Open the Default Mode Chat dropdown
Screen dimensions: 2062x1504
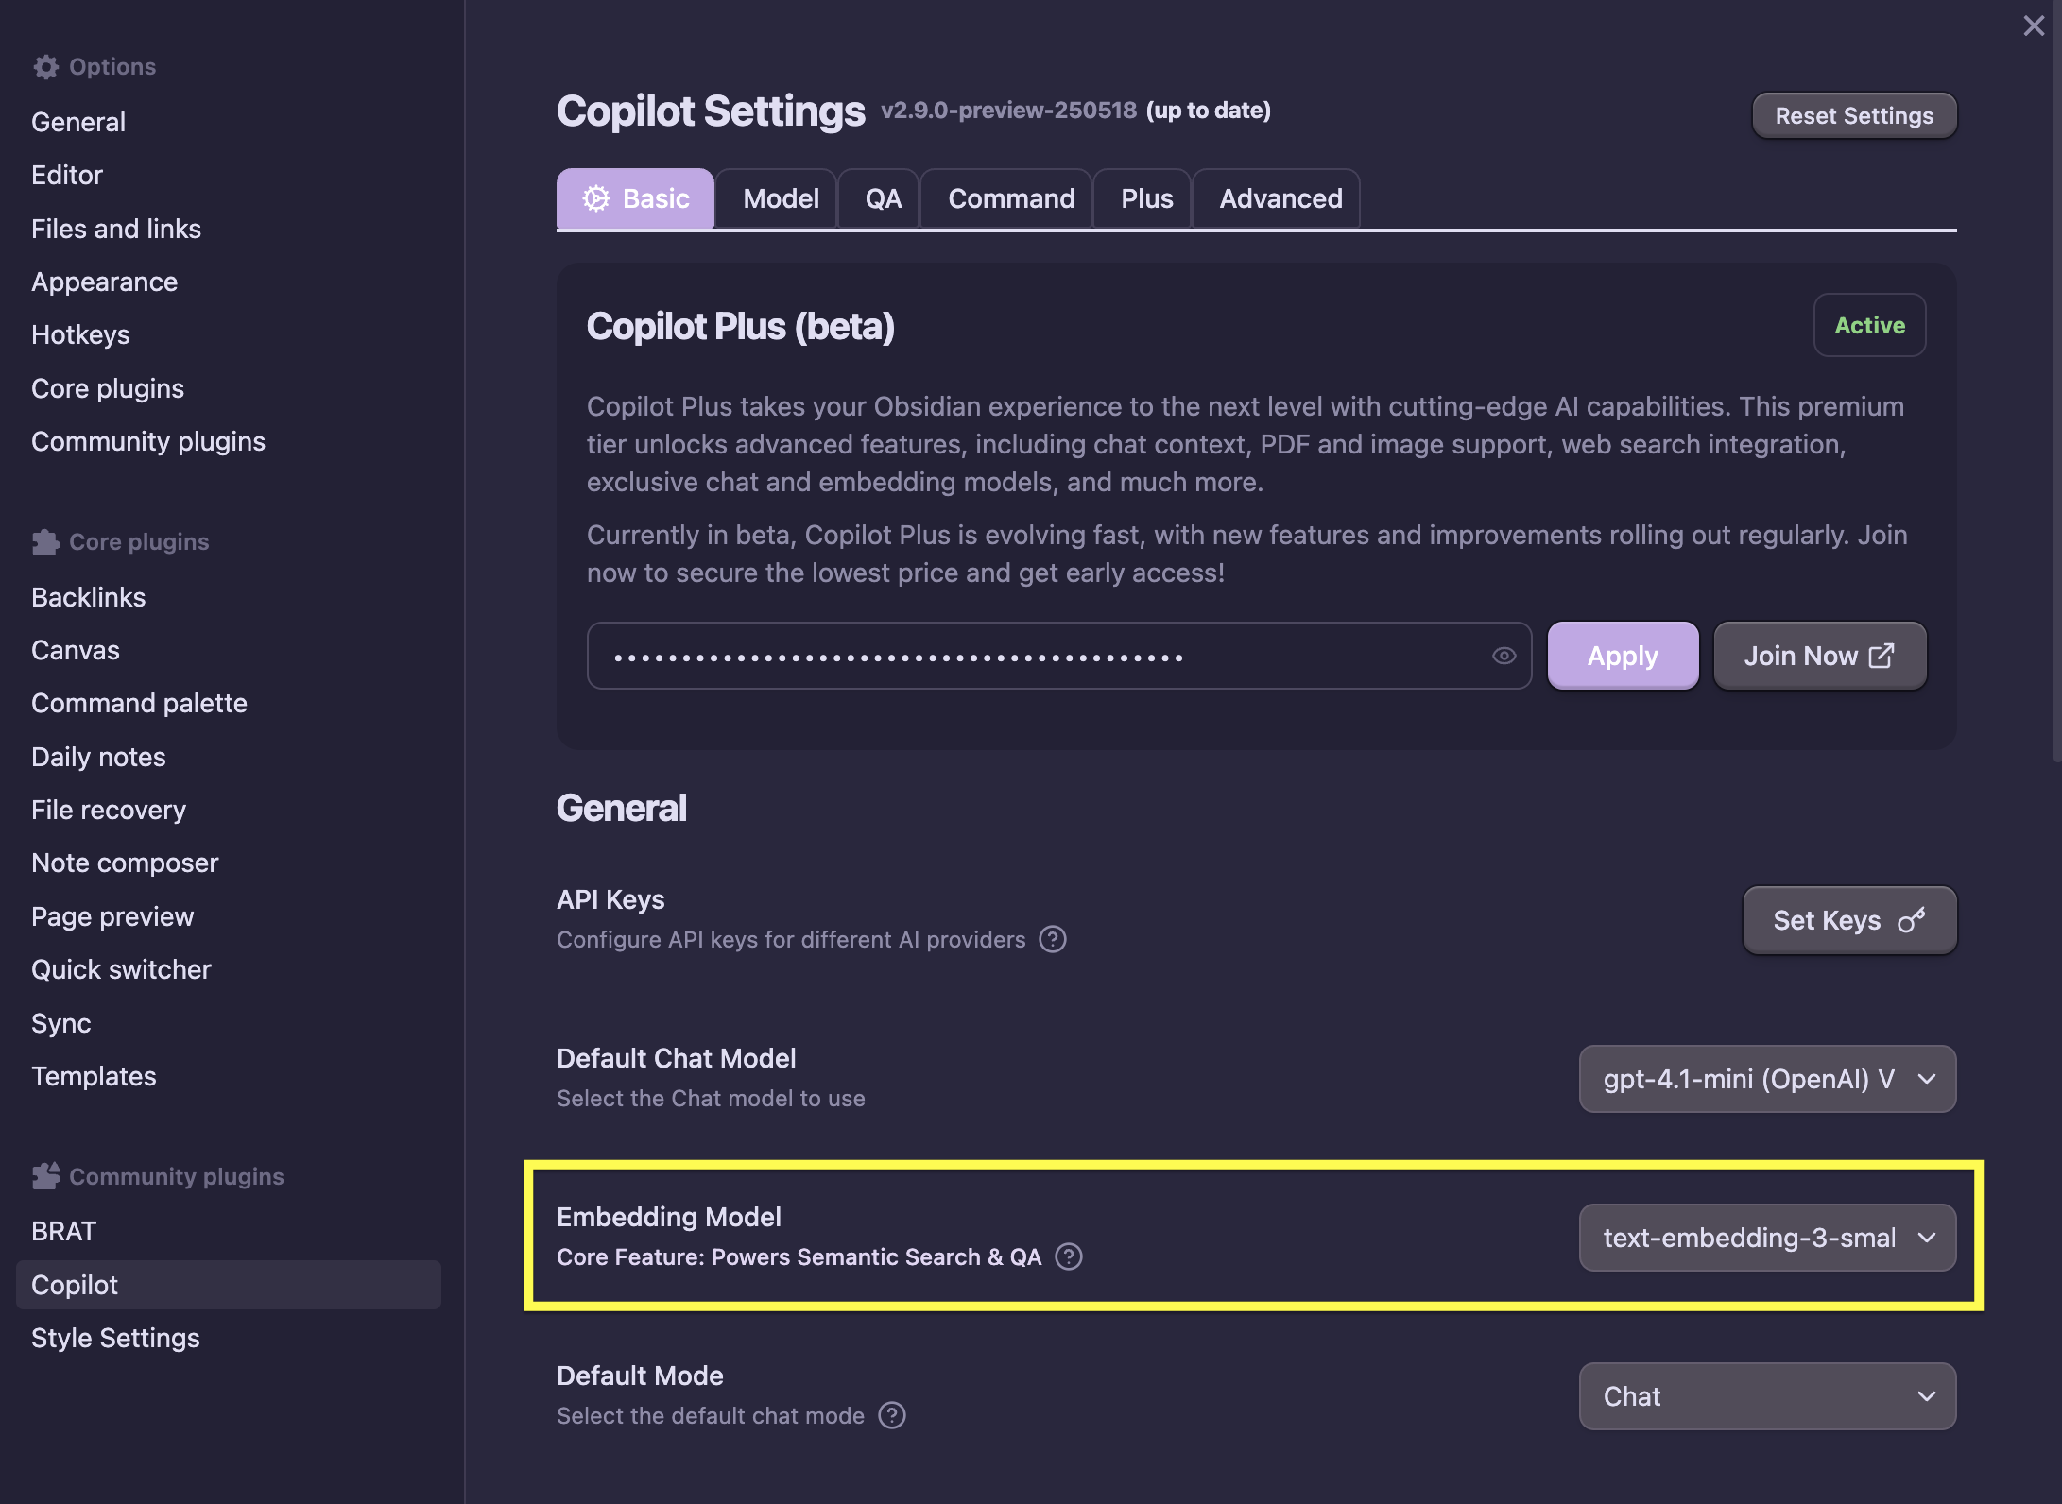pyautogui.click(x=1766, y=1396)
